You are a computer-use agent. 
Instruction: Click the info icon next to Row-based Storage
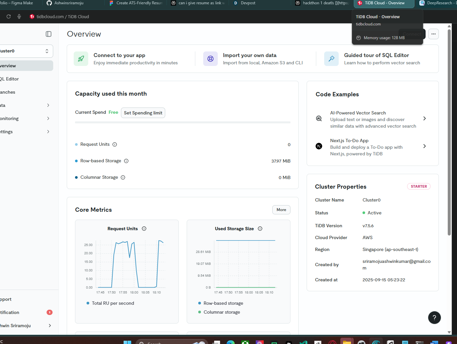126,161
